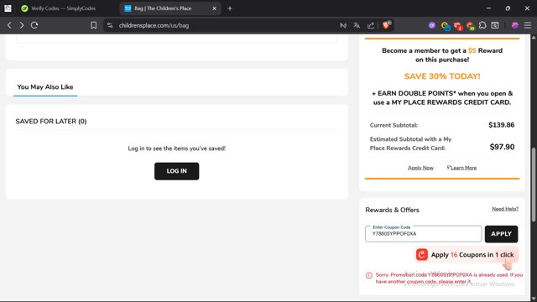Share this page via share icon

click(x=371, y=25)
